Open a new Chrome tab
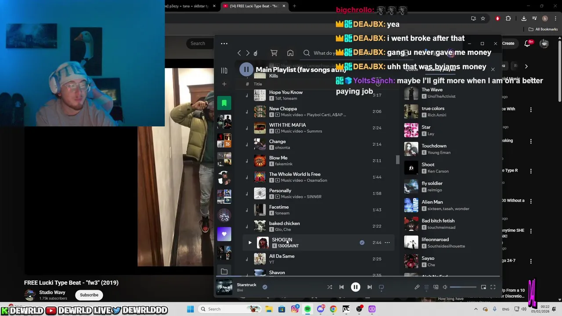 click(294, 6)
